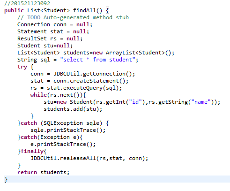Click the "rs.getInt("id")" argument
230x191 pixels.
121,102
